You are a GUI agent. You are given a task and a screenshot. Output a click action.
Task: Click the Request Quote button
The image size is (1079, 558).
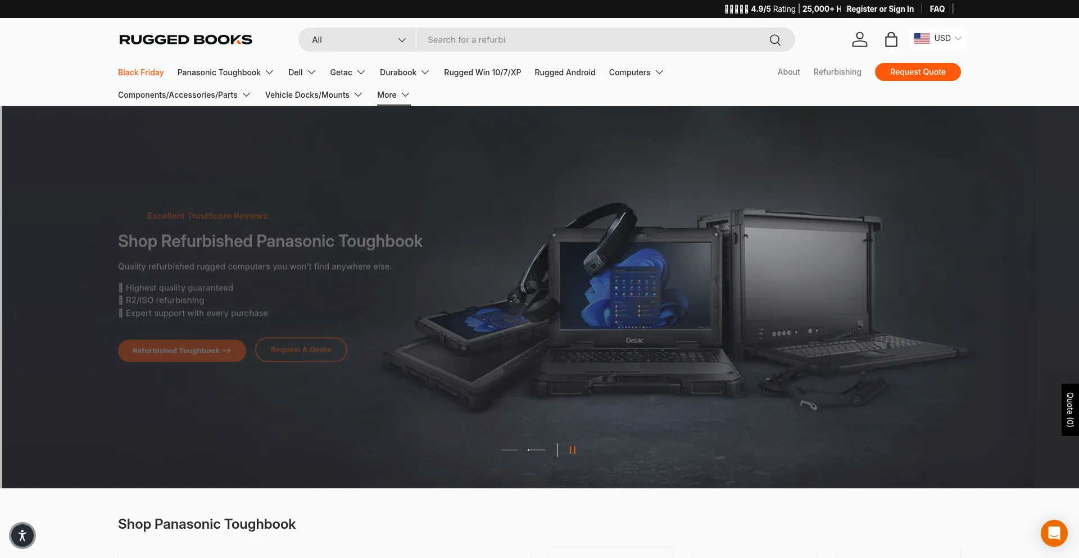tap(917, 72)
